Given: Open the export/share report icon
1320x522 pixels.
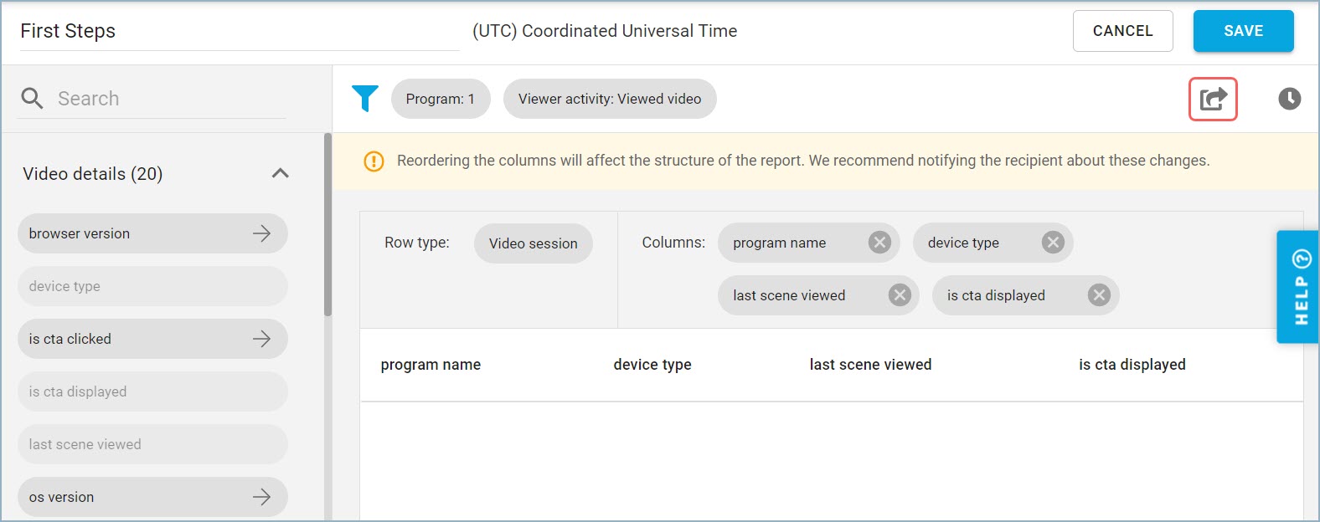Looking at the screenshot, I should [x=1213, y=99].
